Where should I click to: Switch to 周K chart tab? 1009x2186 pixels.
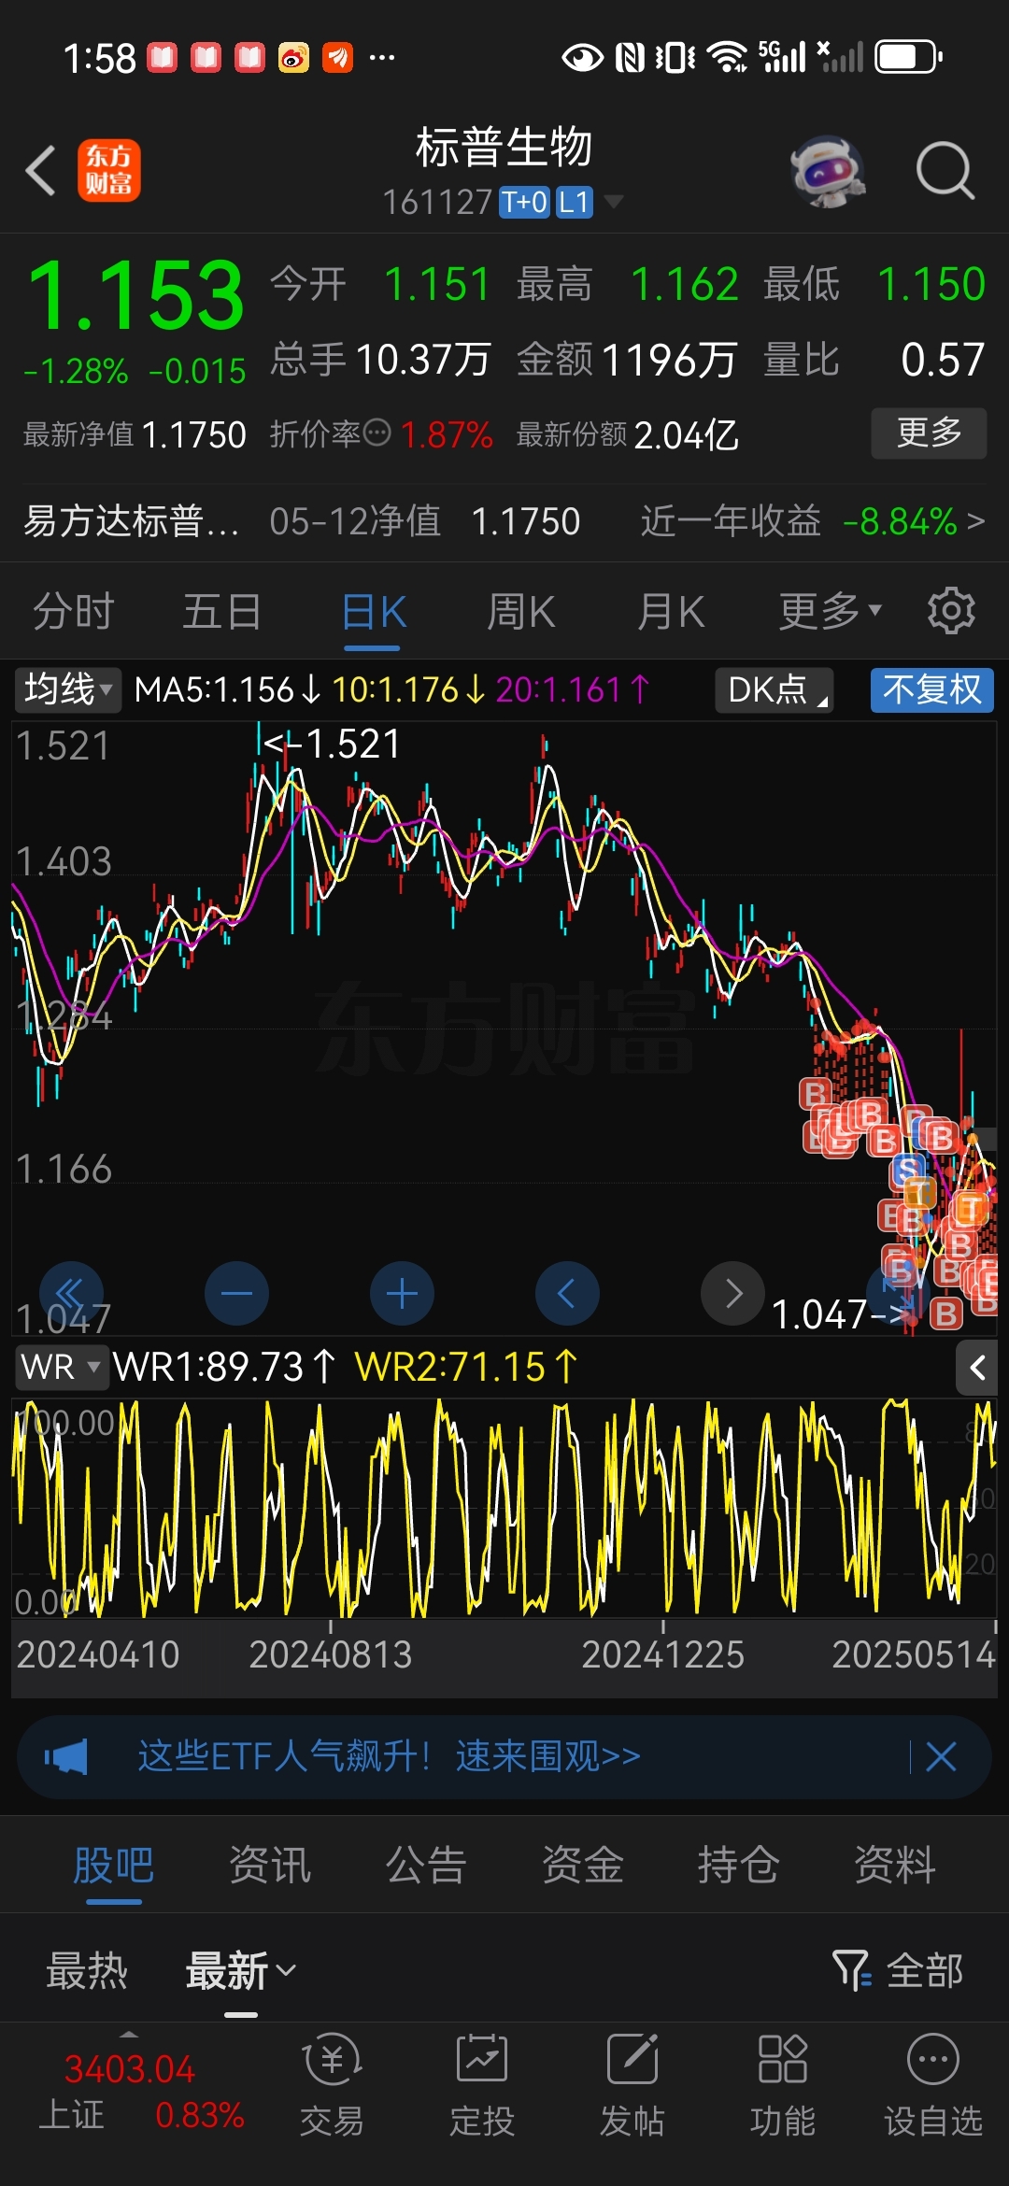coord(521,612)
